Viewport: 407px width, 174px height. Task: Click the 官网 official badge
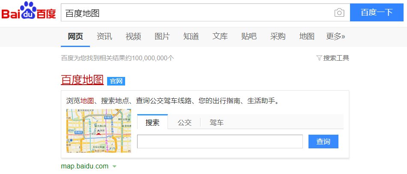tap(116, 81)
